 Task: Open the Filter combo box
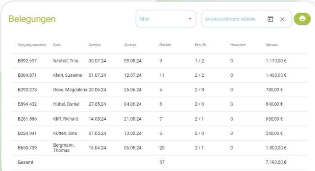click(166, 19)
